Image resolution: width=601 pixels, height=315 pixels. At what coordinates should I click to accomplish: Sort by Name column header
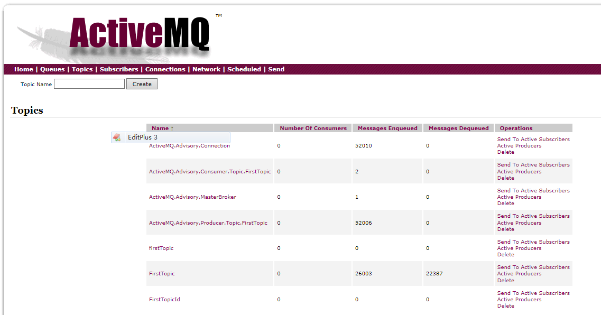pyautogui.click(x=162, y=128)
